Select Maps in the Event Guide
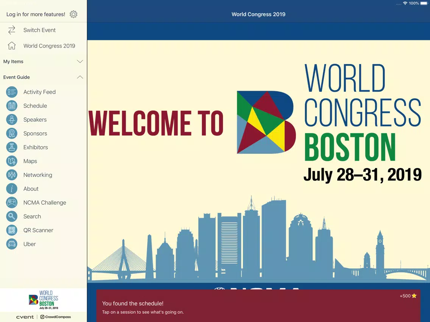The image size is (430, 322). point(30,161)
